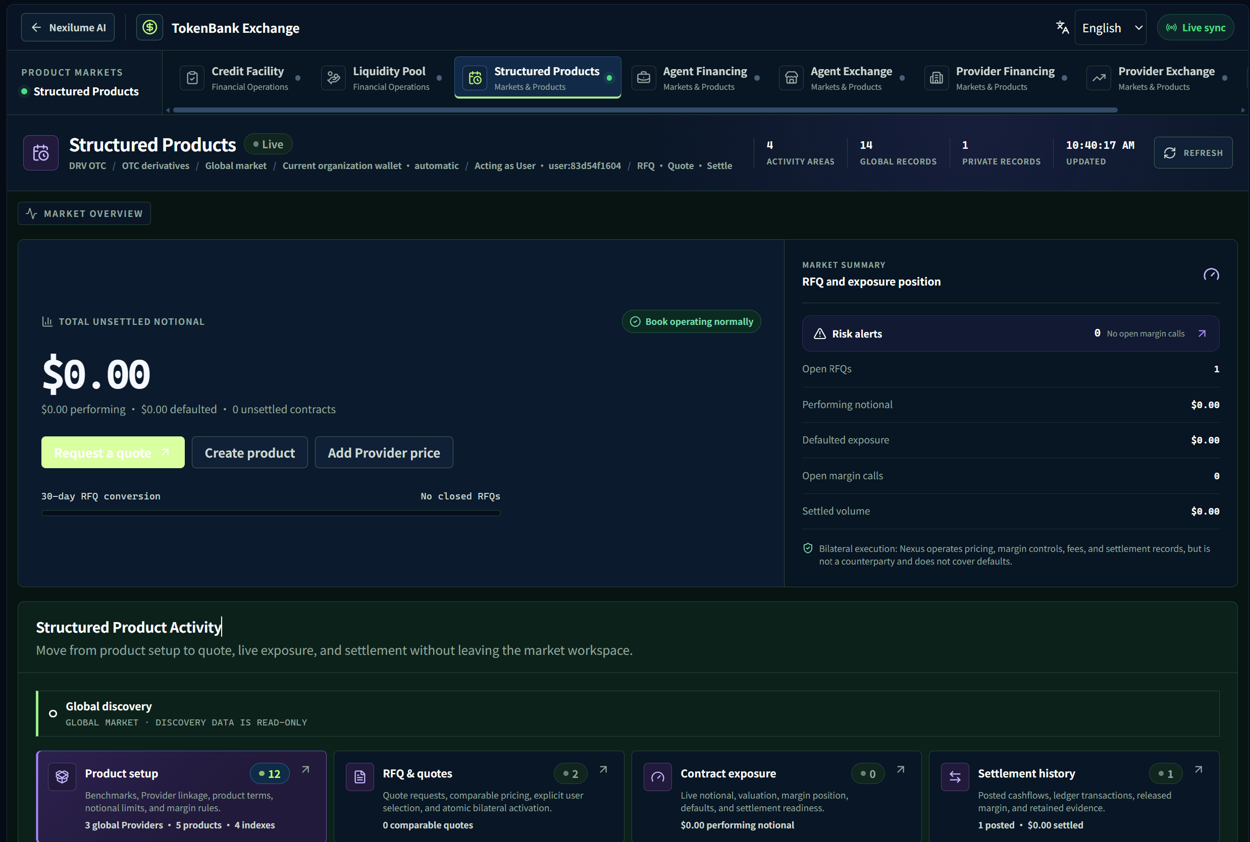
Task: Click the Market Overview label chip
Action: 84,213
